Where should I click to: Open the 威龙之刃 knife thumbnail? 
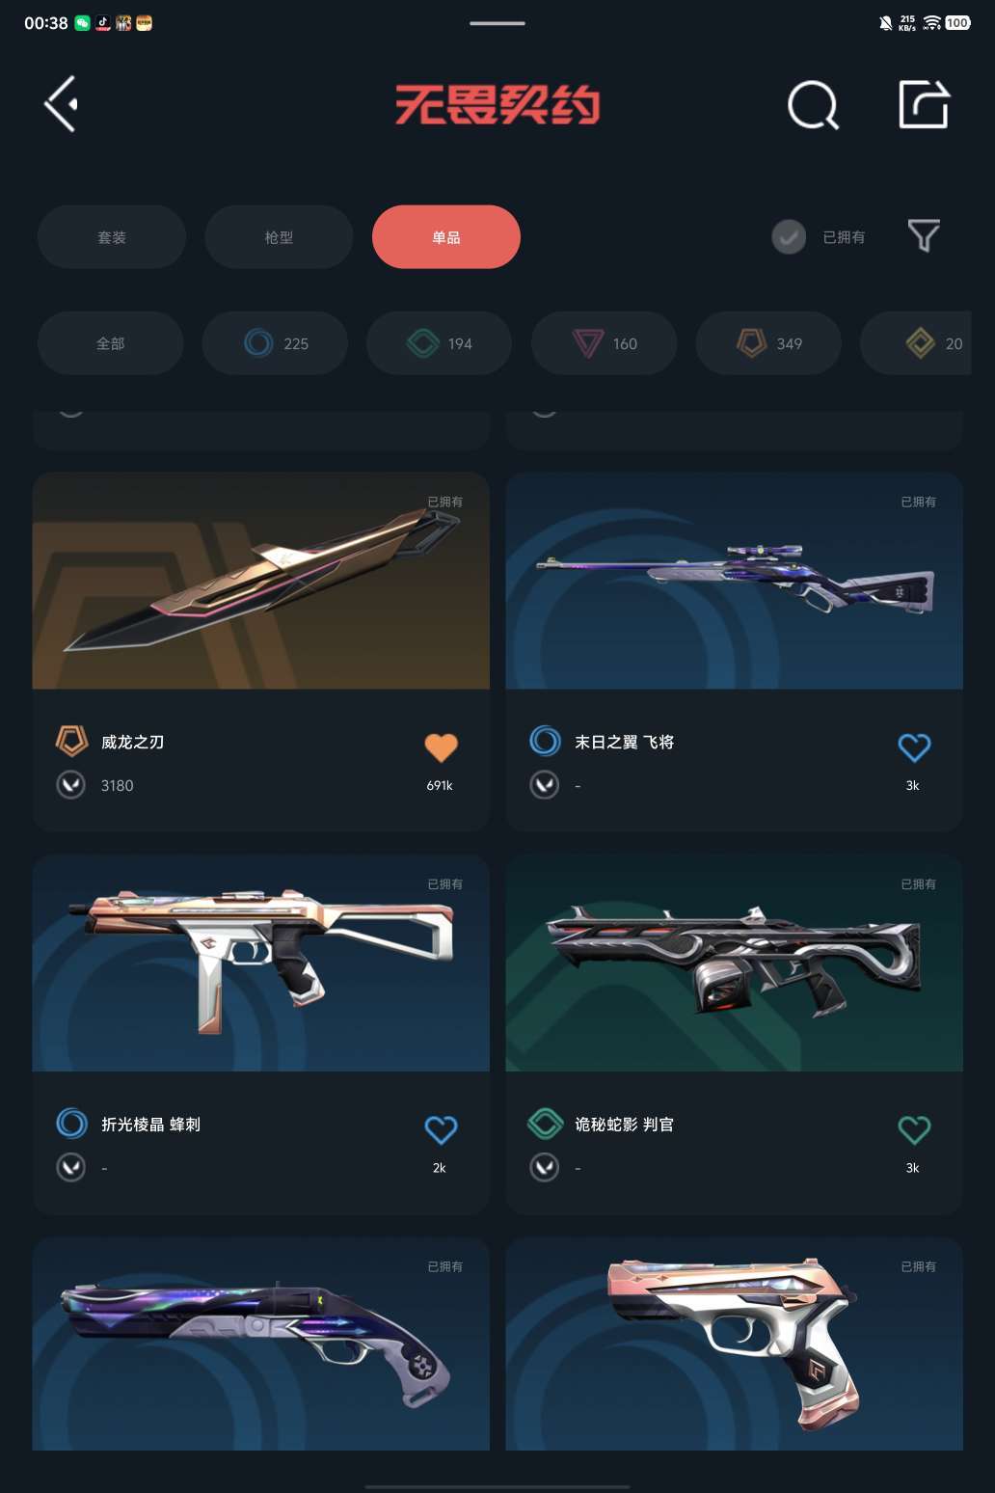click(261, 581)
